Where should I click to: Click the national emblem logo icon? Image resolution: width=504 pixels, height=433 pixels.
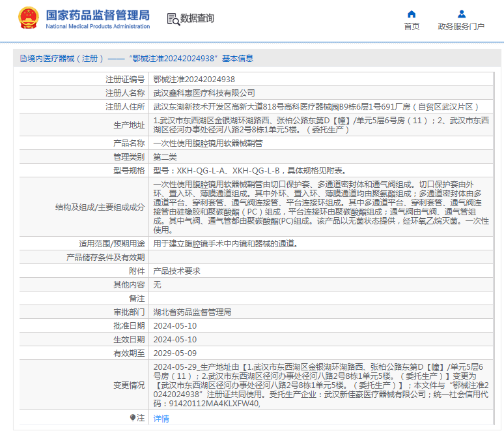(x=29, y=18)
